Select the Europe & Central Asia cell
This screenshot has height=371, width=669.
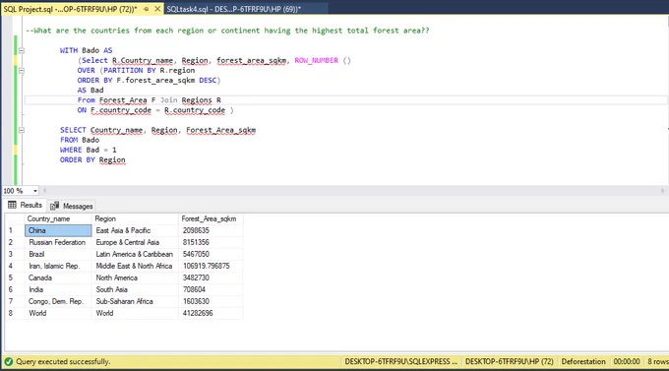(x=135, y=242)
